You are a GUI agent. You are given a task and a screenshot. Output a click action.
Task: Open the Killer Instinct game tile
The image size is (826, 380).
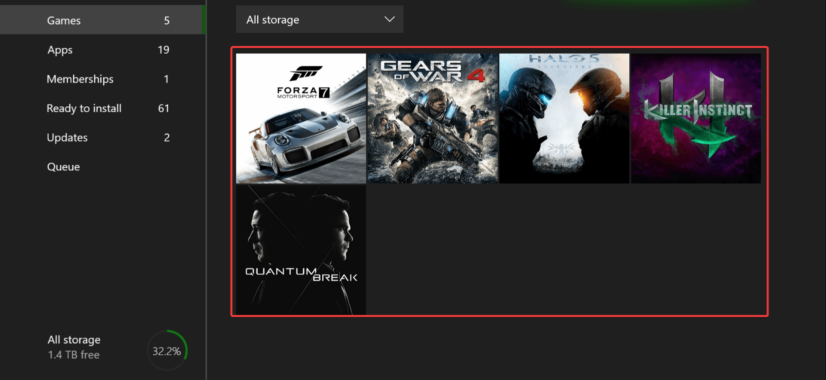coord(696,118)
